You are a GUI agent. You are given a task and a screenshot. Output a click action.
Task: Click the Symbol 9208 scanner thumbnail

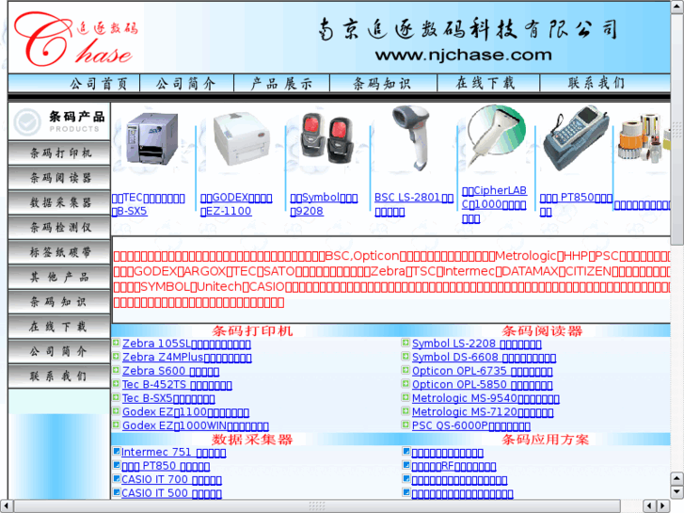(327, 138)
